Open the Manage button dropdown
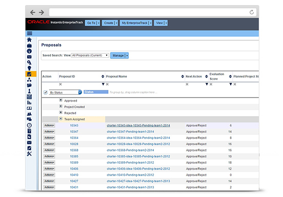The width and height of the screenshot is (283, 197). [119, 56]
